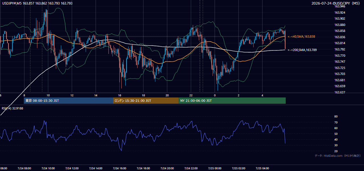364x171 pixels.
Task: Click hour marker 2 above the NY session bar
Action: (238, 95)
